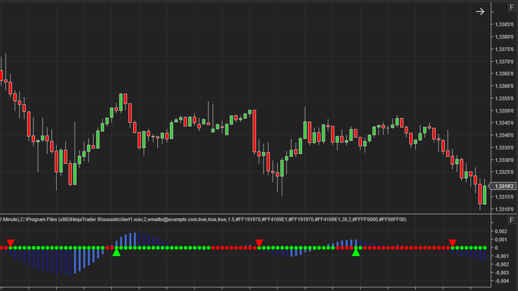Select the leftmost red sell-signal triangle

point(11,243)
